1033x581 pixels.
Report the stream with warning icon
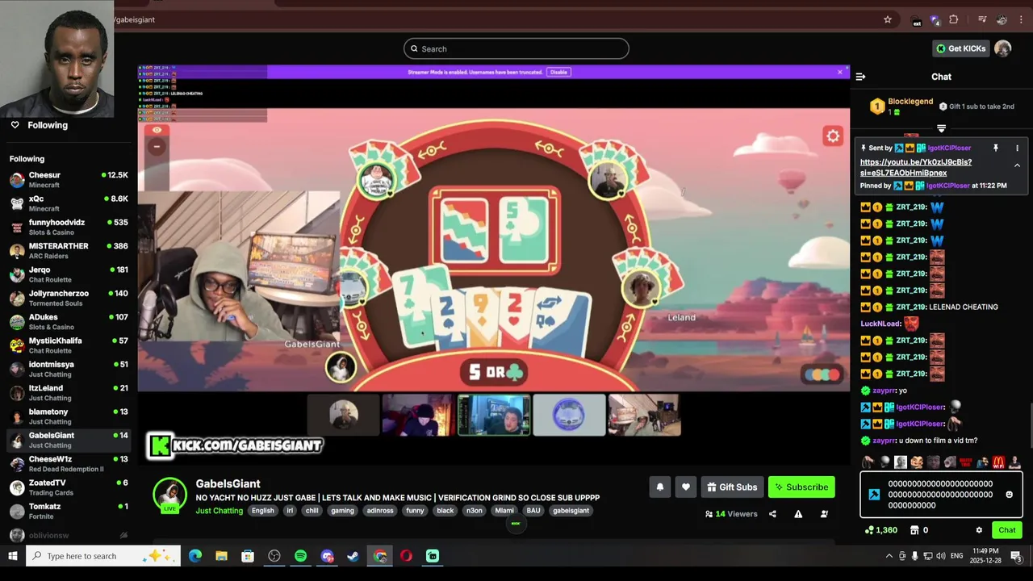coord(798,514)
